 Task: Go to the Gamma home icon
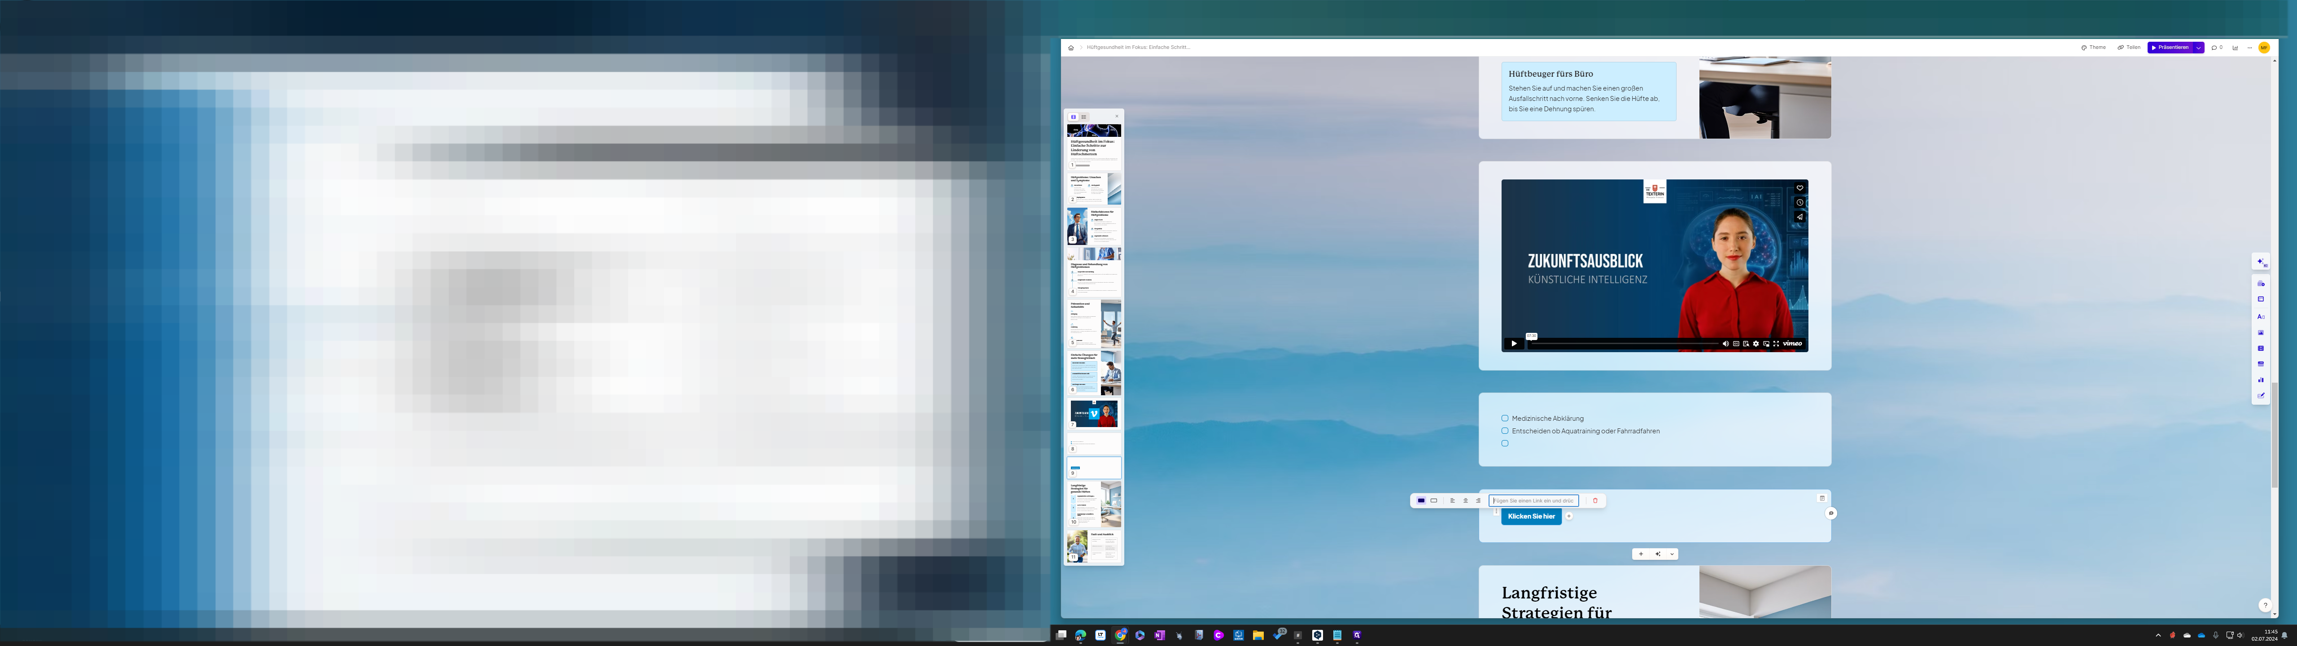(x=1071, y=48)
